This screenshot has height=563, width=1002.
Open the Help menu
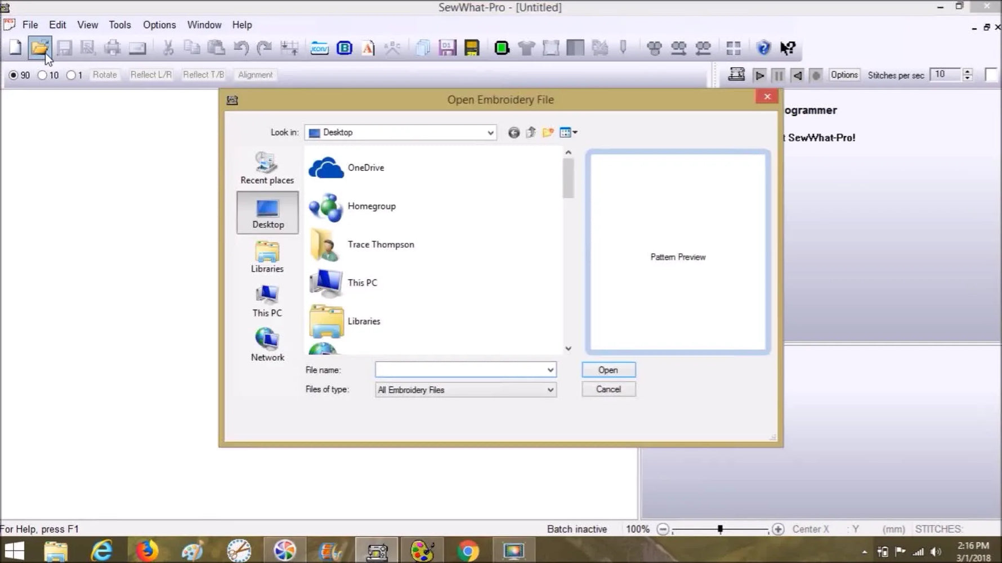click(242, 25)
